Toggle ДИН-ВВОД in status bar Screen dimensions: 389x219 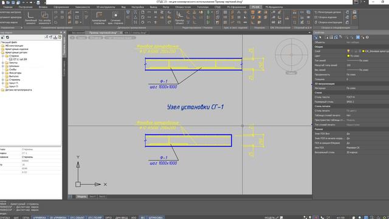click(x=122, y=218)
